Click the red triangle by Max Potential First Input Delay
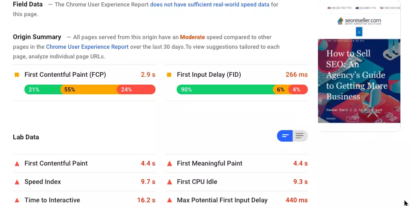Image resolution: width=410 pixels, height=206 pixels. (169, 200)
